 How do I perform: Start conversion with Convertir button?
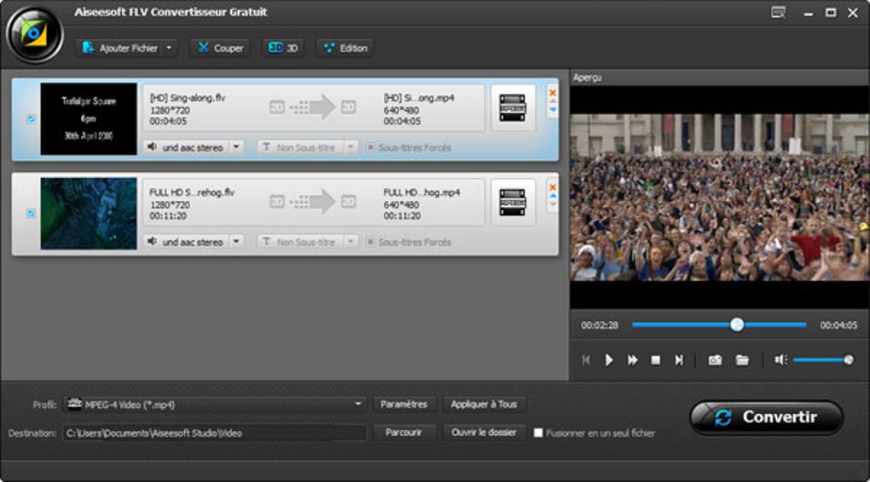click(767, 417)
